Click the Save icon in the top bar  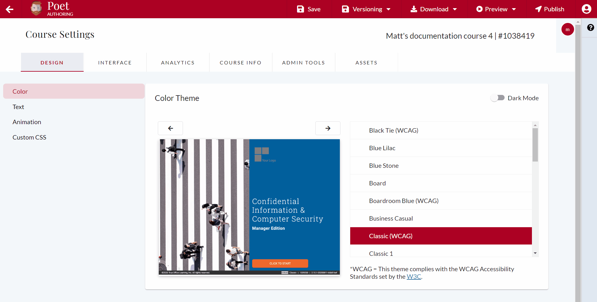tap(301, 9)
